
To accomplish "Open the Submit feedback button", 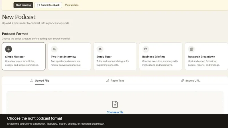I will tap(48, 5).
